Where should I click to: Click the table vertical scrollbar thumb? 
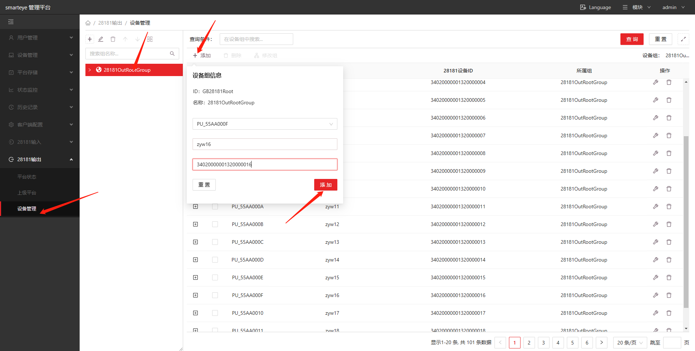(686, 222)
